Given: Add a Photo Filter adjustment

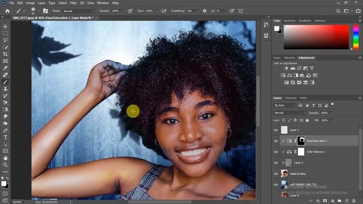Looking at the screenshot, I should 302,75.
